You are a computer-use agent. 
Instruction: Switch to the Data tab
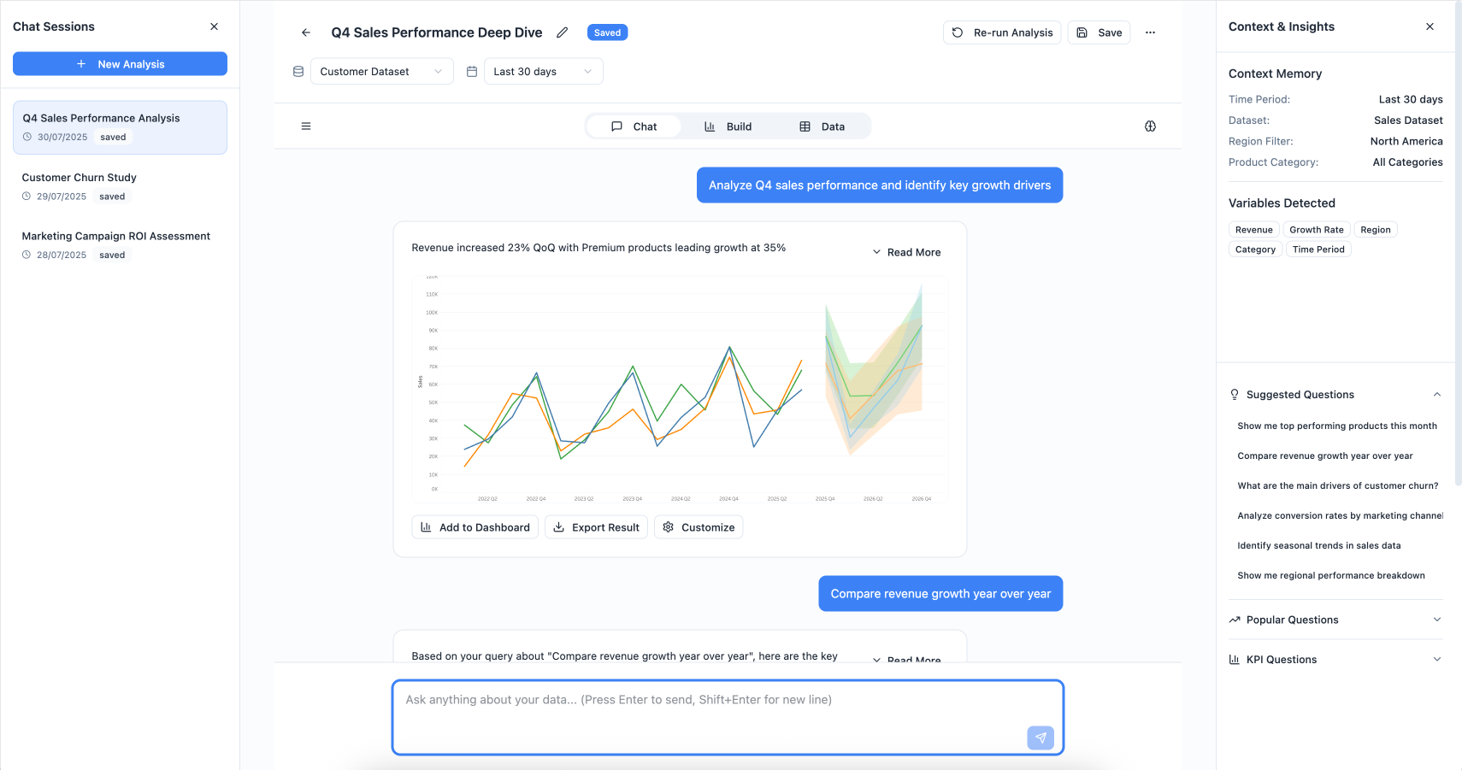pos(822,126)
